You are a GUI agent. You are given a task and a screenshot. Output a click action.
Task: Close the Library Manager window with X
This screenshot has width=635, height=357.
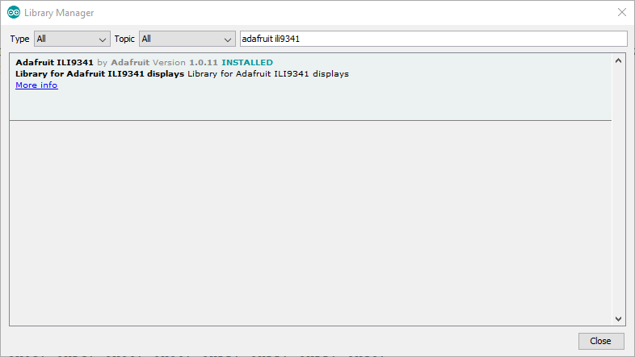tap(622, 13)
